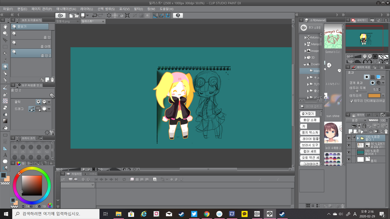Hide the 레이어 1 layer
Screen dimensions: 390x219
coord(349,152)
